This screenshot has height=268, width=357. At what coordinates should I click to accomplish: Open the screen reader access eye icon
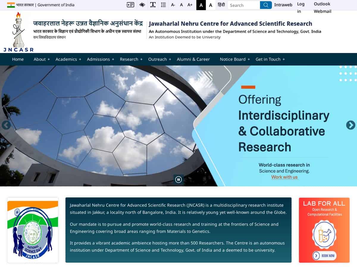click(x=142, y=5)
